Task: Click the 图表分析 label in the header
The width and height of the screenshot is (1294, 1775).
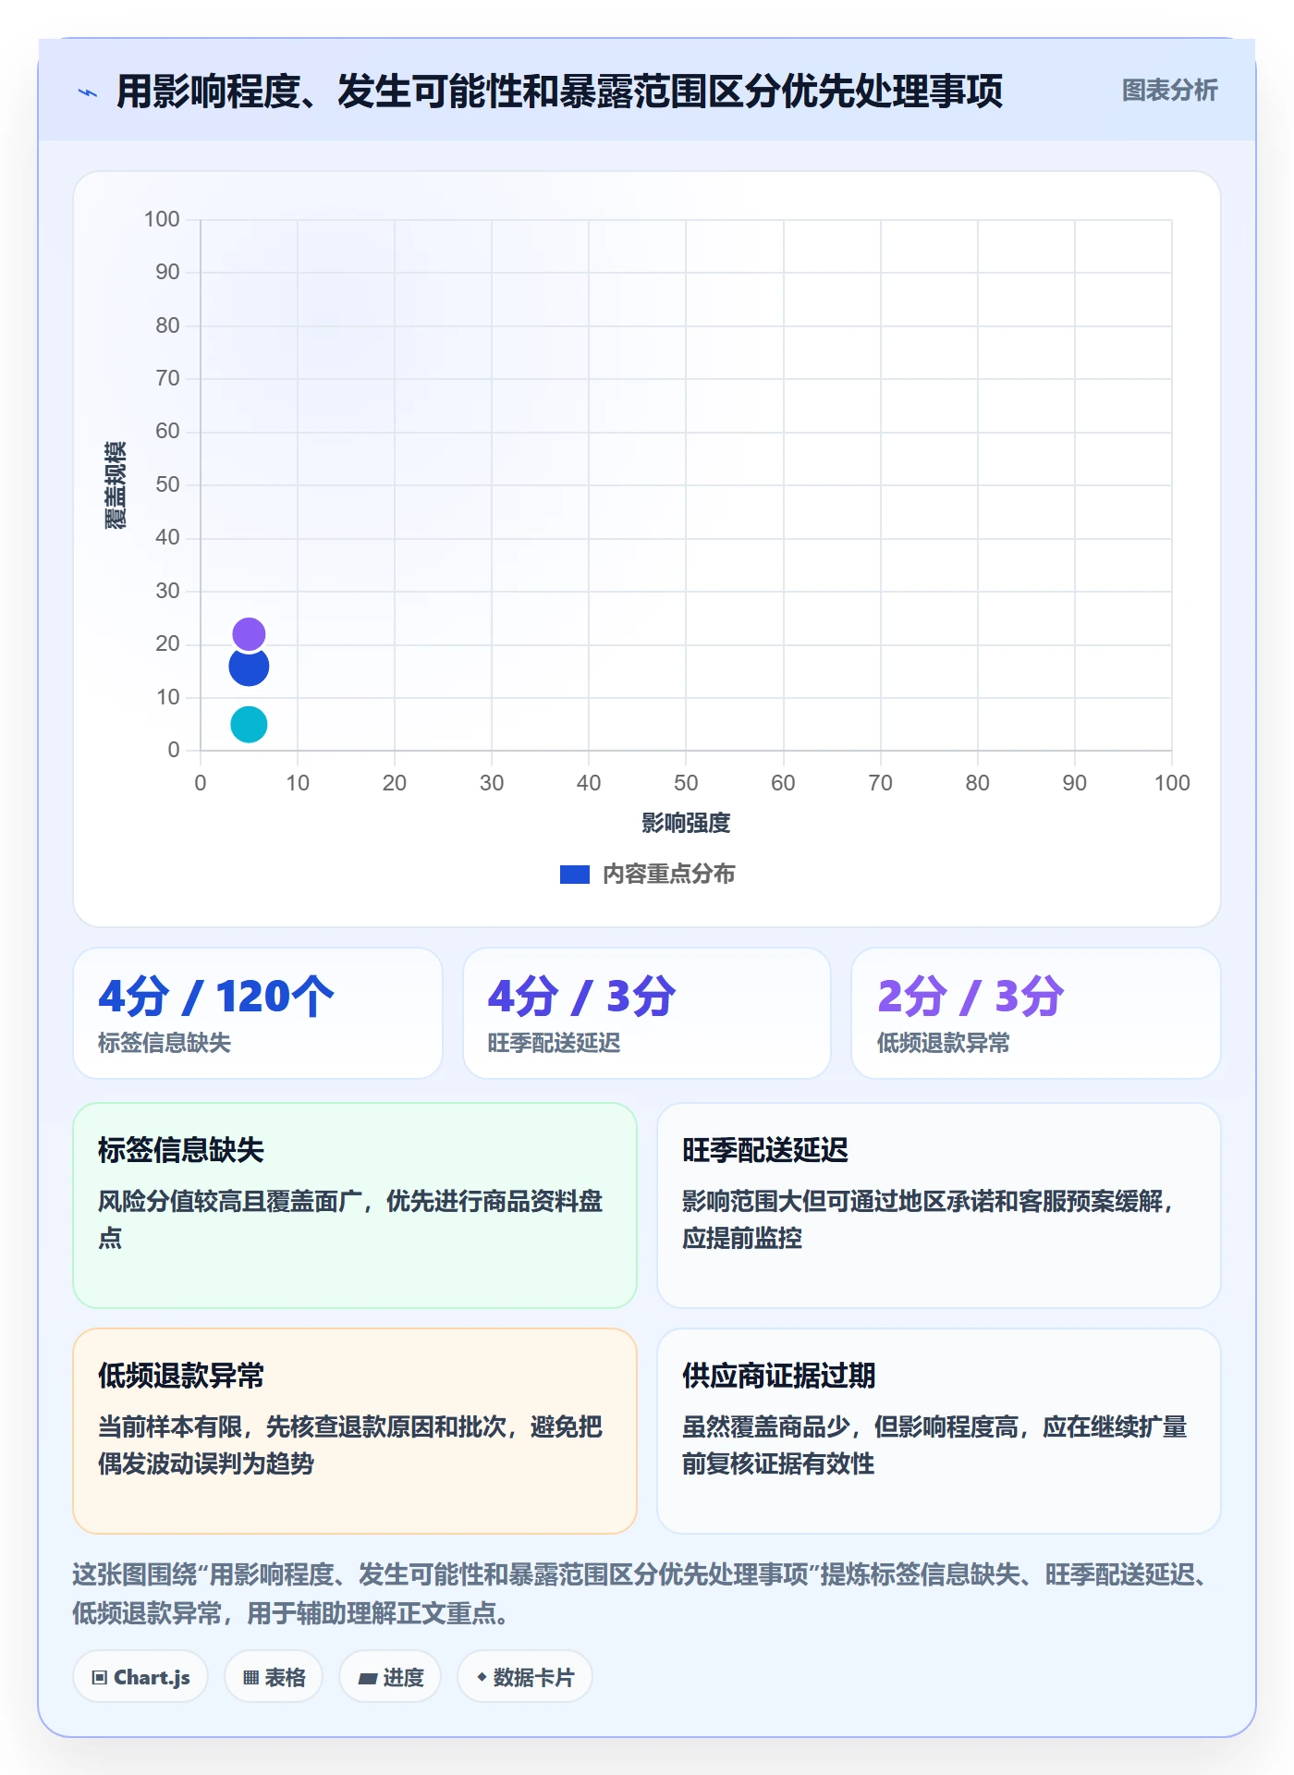Action: tap(1169, 91)
